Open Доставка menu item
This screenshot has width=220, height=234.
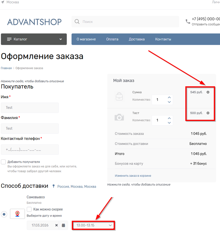pos(137,39)
